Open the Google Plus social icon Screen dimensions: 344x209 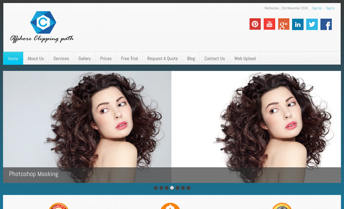click(x=283, y=24)
